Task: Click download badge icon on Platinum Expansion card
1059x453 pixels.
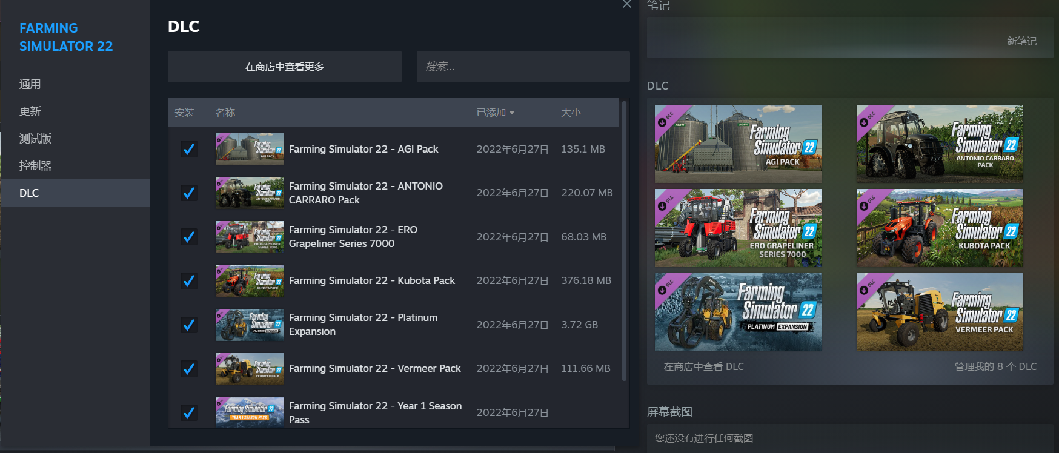Action: tap(662, 290)
